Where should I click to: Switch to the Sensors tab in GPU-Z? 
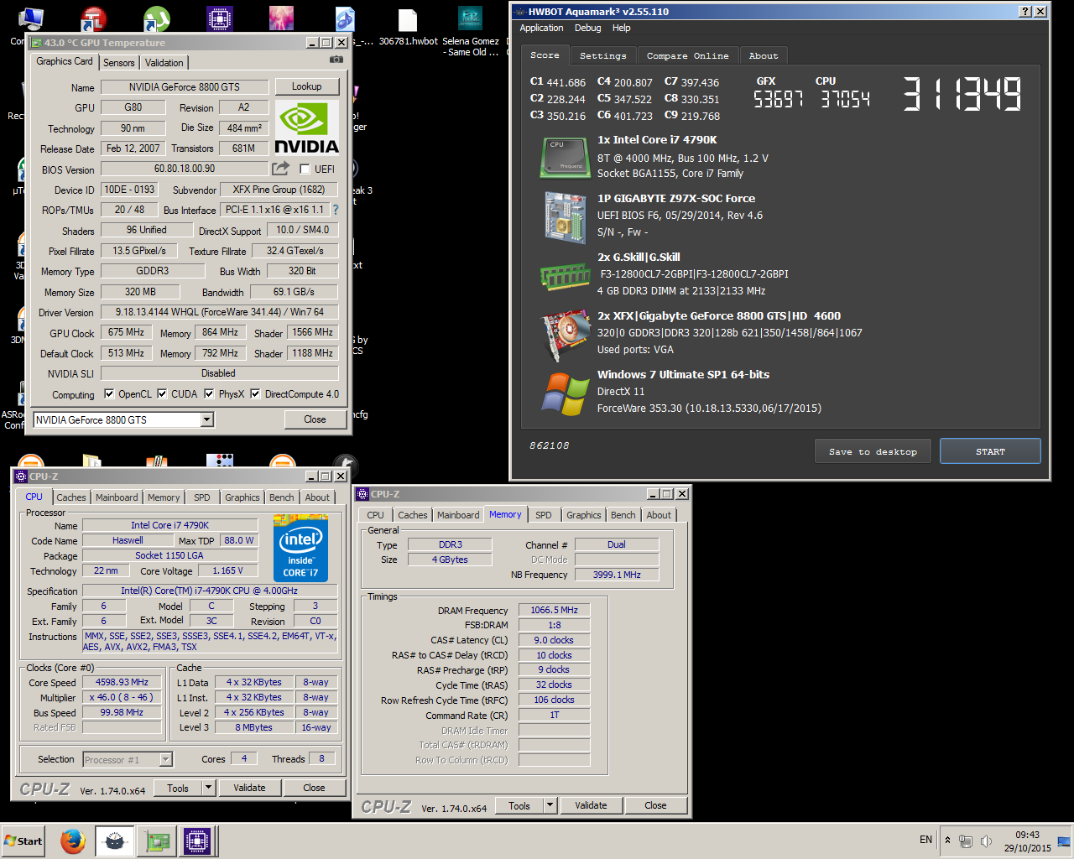[x=118, y=63]
